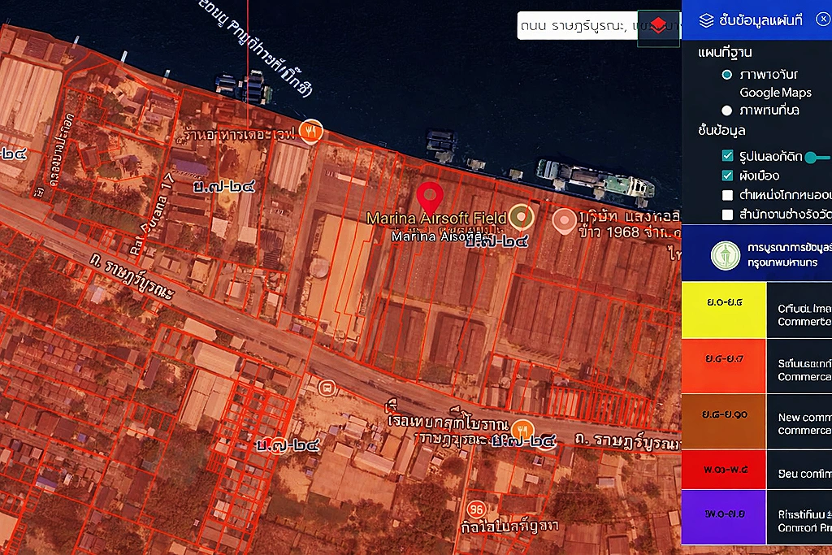
Task: Click the pink company pin by the river
Action: click(x=564, y=219)
